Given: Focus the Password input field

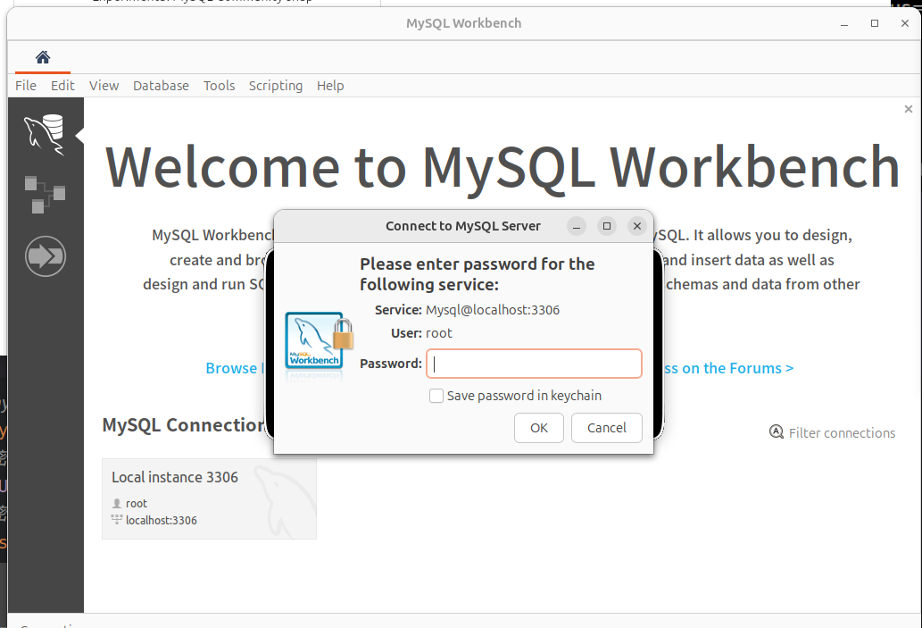Looking at the screenshot, I should (x=534, y=364).
